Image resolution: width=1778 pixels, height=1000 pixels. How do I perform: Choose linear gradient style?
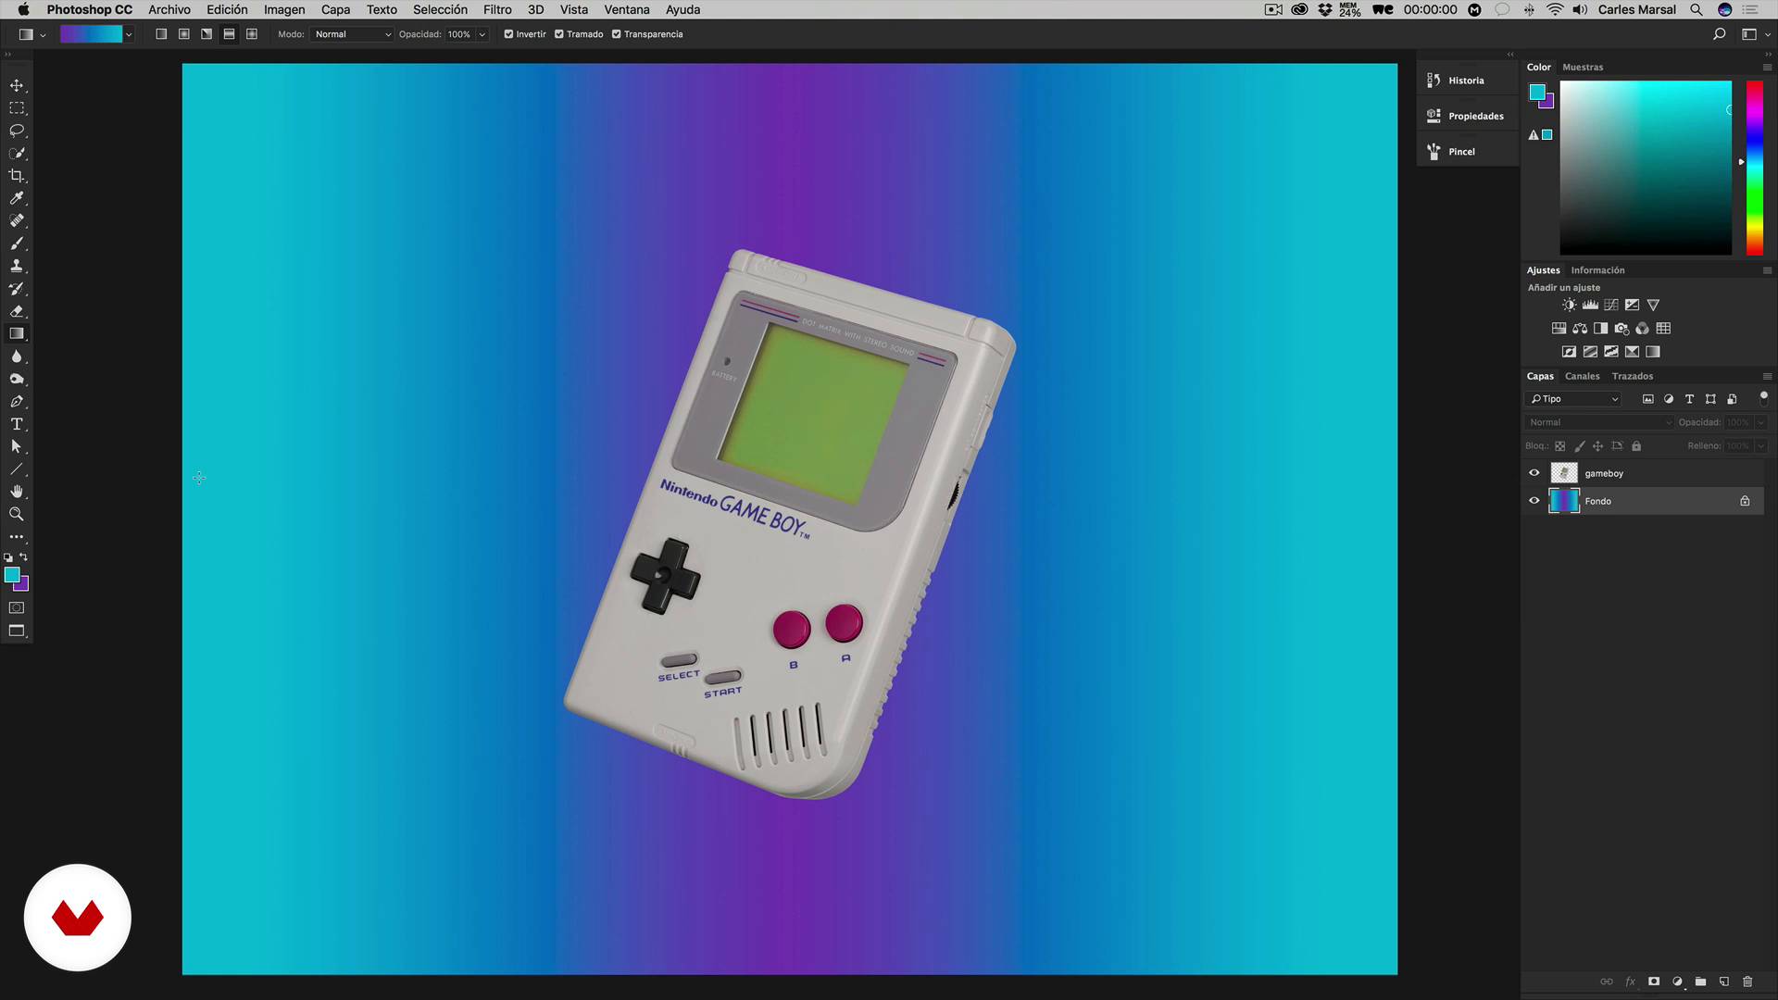(161, 34)
